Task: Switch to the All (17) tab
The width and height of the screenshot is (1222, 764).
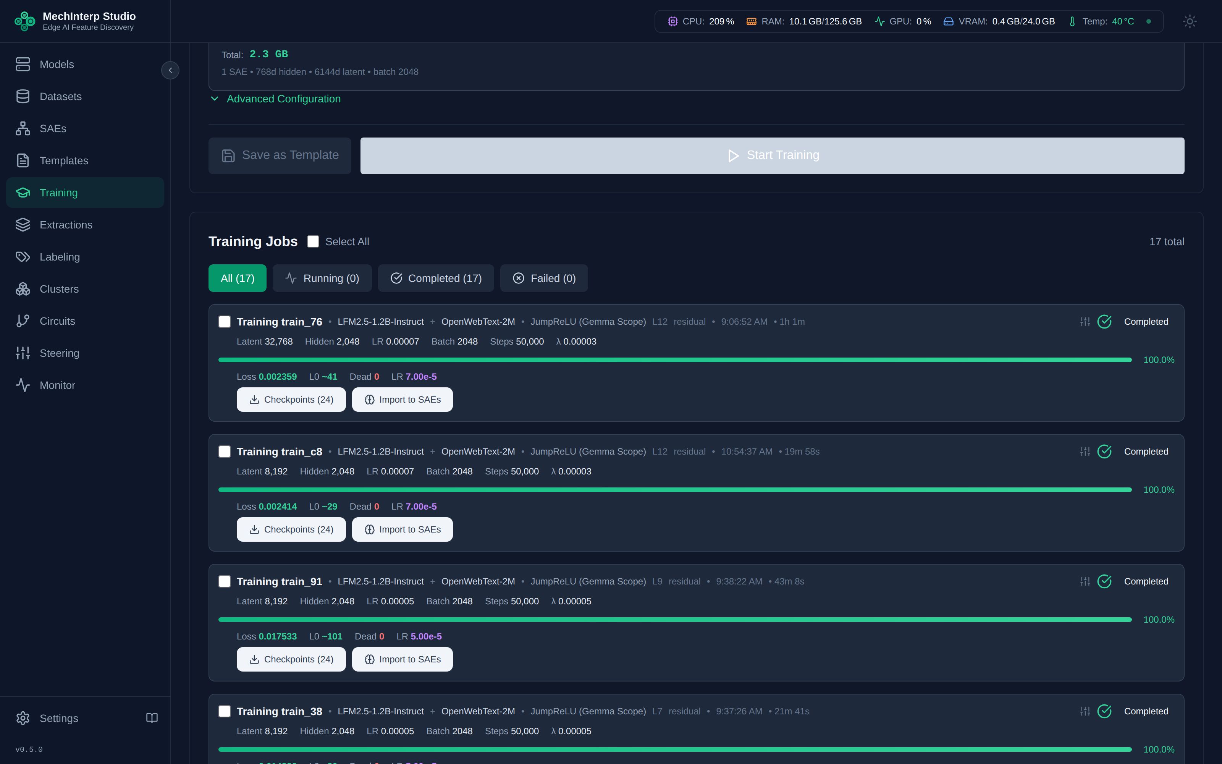Action: [237, 278]
